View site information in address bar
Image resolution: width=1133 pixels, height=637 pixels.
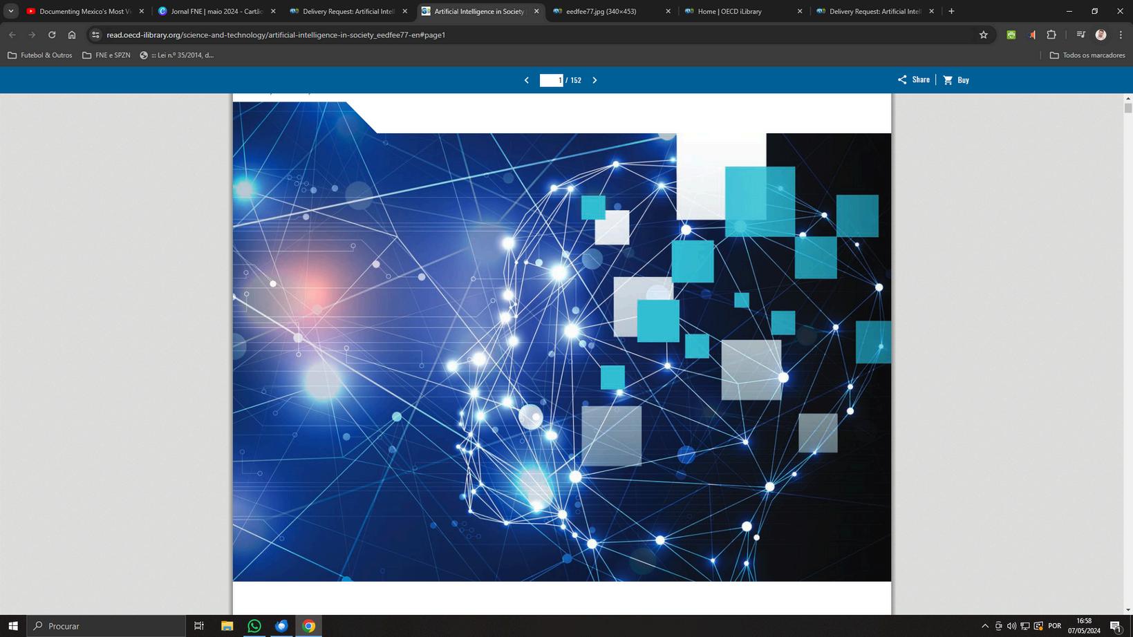coord(96,35)
